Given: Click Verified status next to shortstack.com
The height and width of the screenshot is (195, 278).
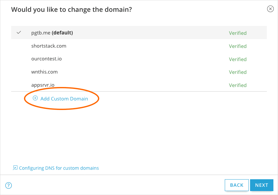Looking at the screenshot, I should [x=238, y=46].
